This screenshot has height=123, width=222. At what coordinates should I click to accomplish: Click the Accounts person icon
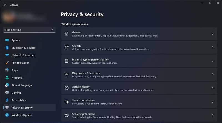(7, 78)
